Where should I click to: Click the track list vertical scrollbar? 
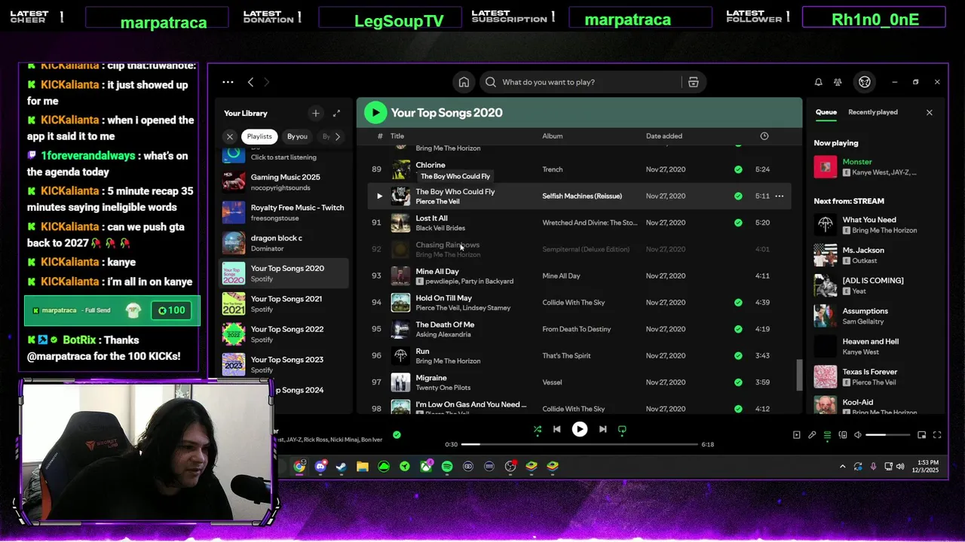pos(799,375)
